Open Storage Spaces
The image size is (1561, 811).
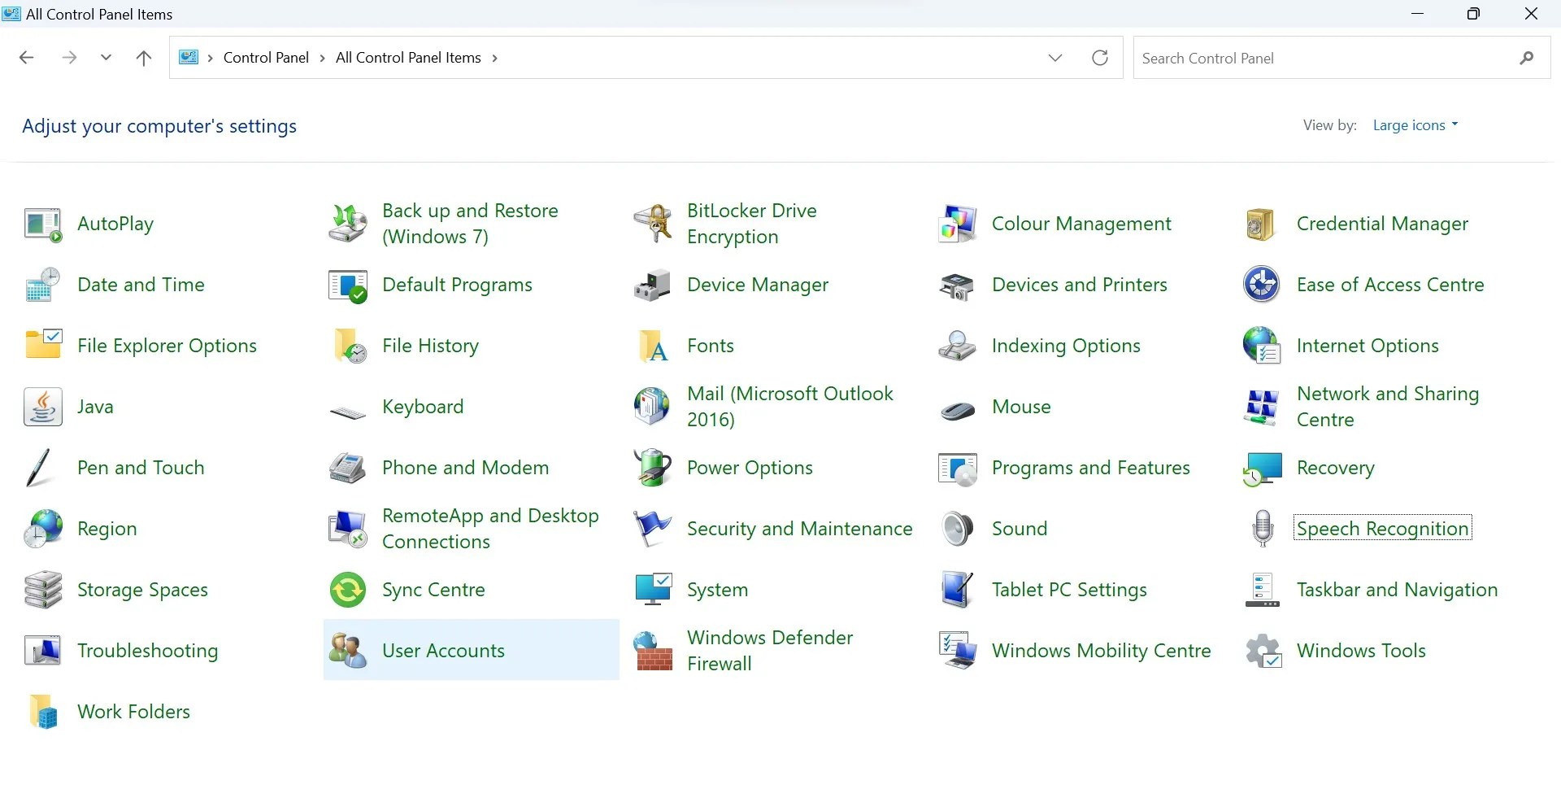[142, 590]
